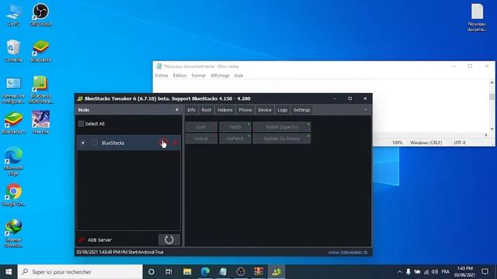This screenshot has width=497, height=279.
Task: Open Affichage menu in Notepad
Action: coord(220,76)
